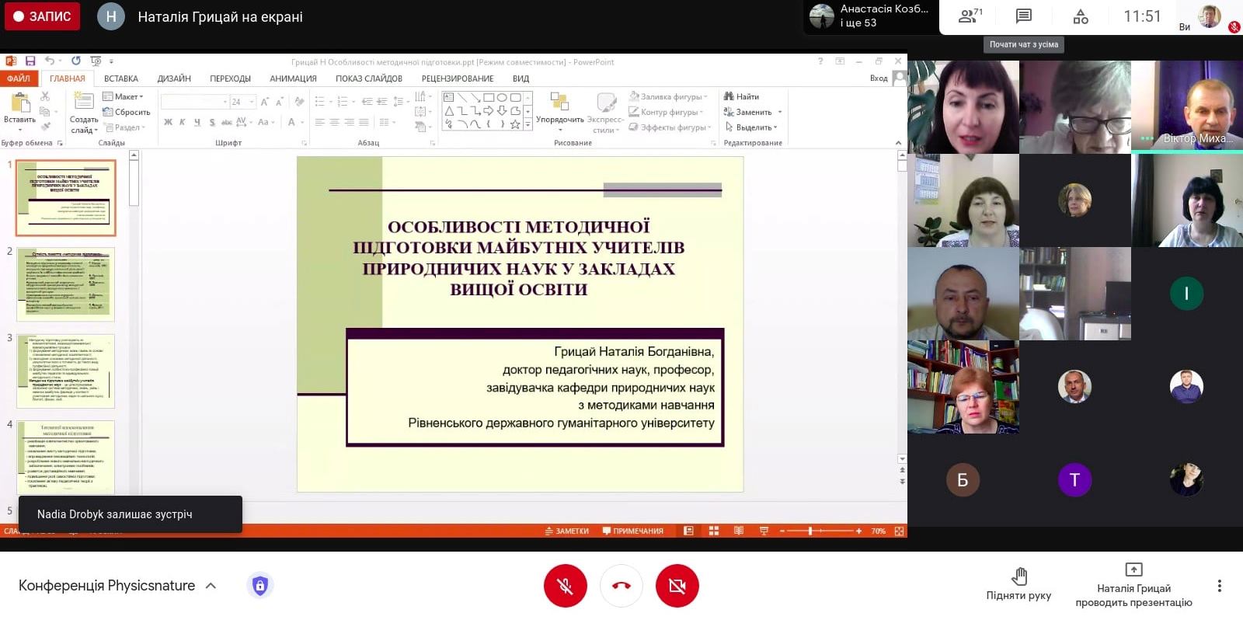This screenshot has width=1243, height=620.
Task: Expand shapes gallery more arrow
Action: pyautogui.click(x=528, y=124)
